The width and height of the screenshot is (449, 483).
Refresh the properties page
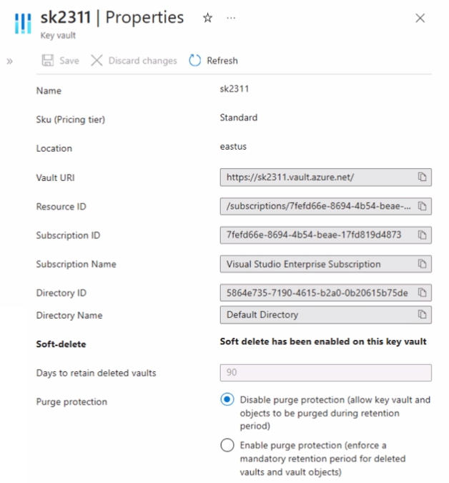213,60
